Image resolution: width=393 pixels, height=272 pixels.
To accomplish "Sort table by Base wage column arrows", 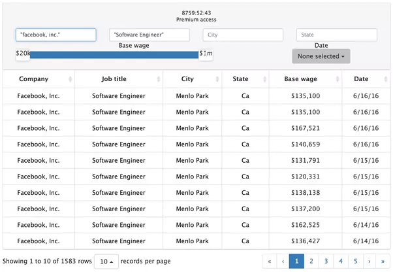I will pos(338,79).
